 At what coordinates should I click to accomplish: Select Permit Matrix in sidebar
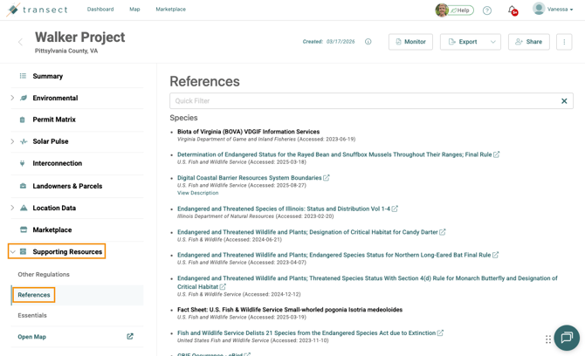(x=54, y=120)
